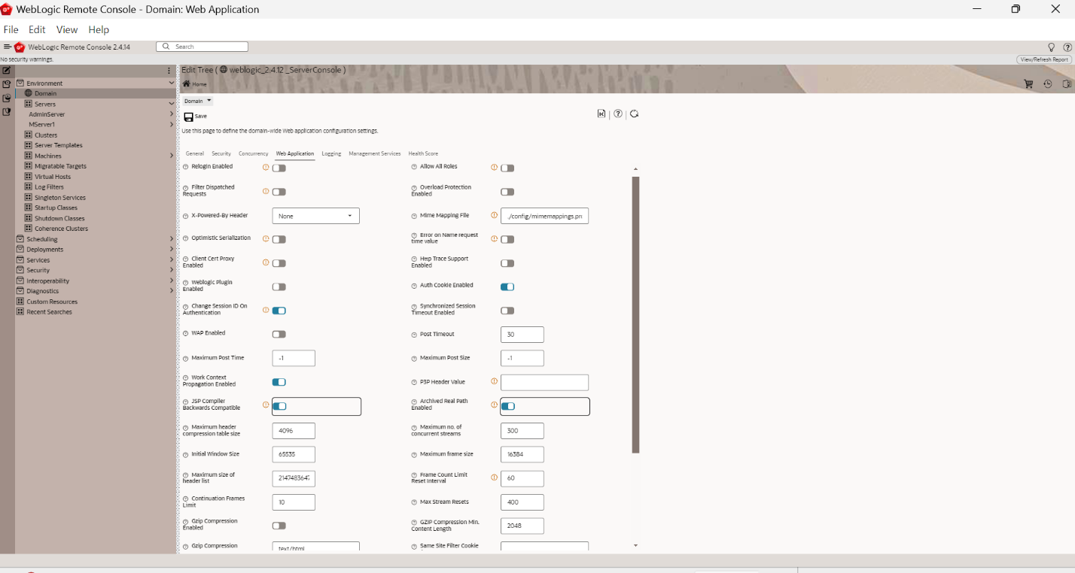Show history via the clock icon
1075x573 pixels.
1047,84
